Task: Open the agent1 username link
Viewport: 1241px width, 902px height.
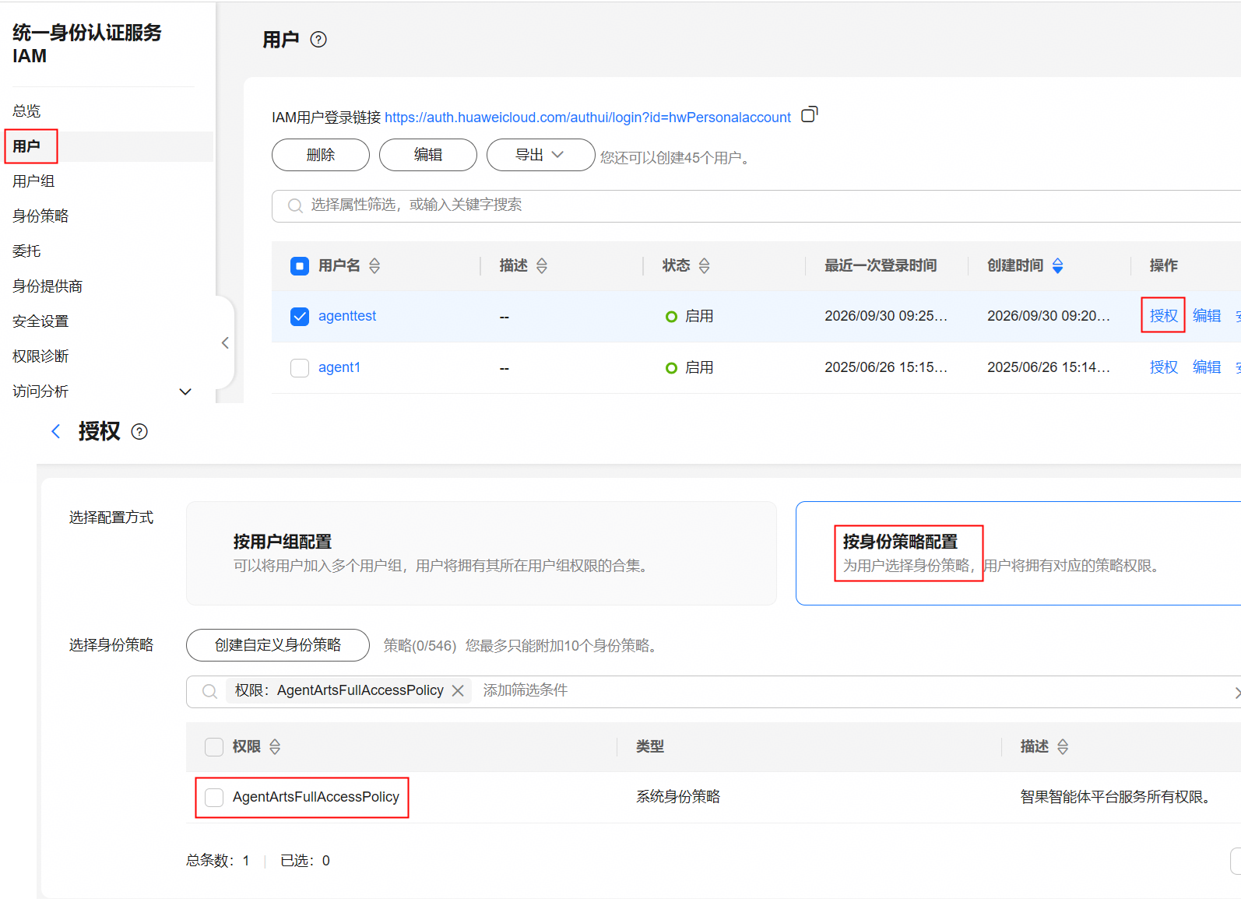Action: pyautogui.click(x=339, y=367)
